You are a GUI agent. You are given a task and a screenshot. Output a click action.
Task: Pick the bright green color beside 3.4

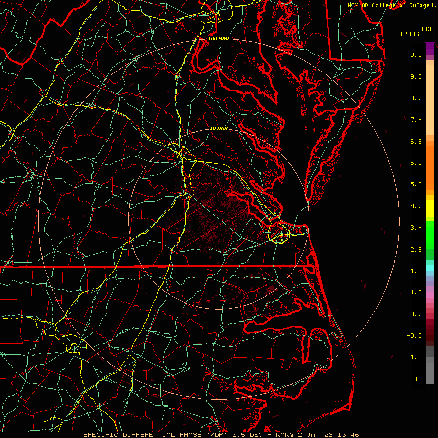(x=430, y=235)
